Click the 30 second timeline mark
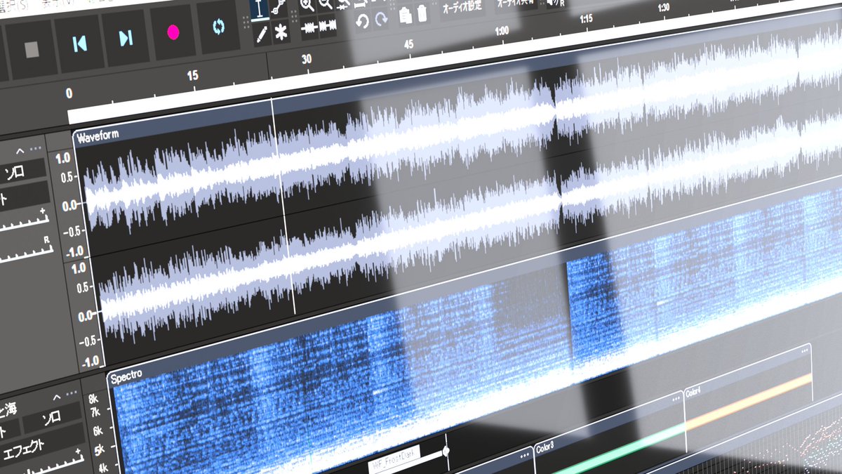Image resolution: width=842 pixels, height=474 pixels. 306,60
